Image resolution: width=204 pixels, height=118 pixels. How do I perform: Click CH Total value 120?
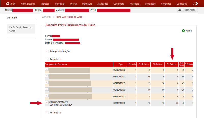click(183, 90)
